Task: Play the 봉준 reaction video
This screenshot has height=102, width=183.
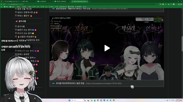Action: (x=107, y=48)
